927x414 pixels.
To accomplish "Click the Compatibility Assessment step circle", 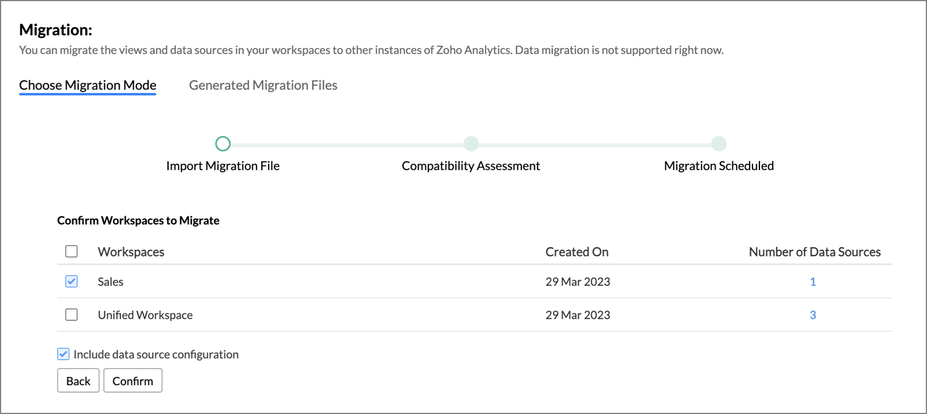I will [x=471, y=143].
